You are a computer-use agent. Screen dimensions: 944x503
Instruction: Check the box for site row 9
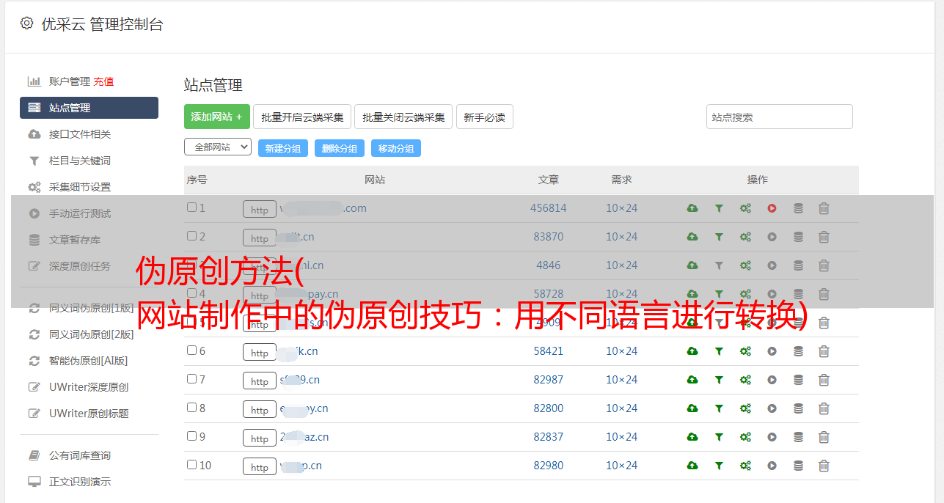click(191, 436)
